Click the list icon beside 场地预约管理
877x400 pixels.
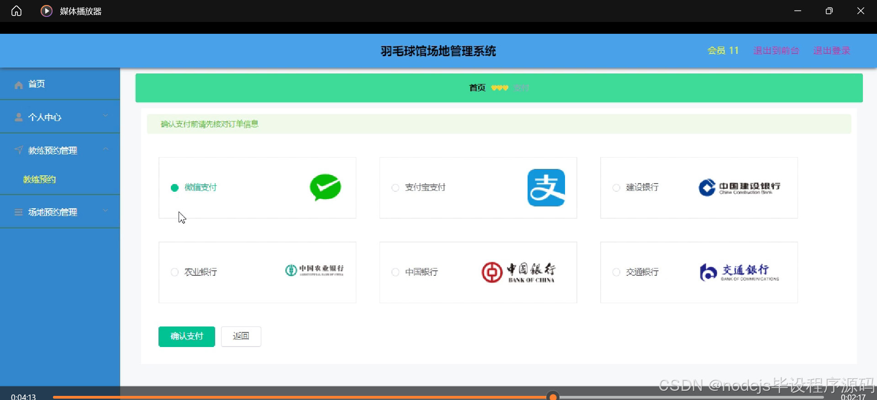pos(19,212)
